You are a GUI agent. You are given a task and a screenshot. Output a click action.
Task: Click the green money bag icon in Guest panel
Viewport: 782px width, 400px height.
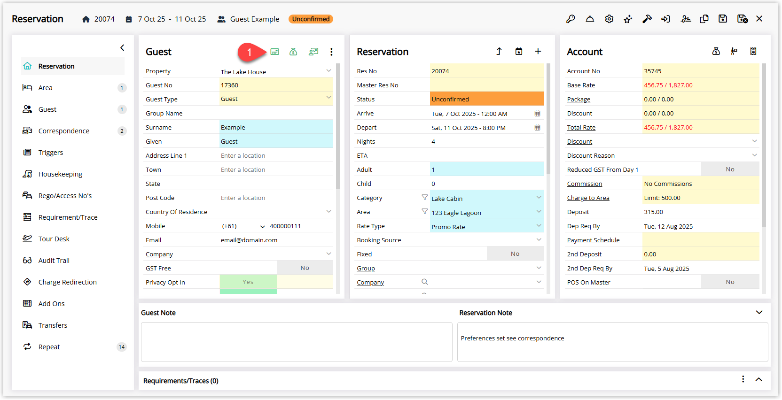pyautogui.click(x=293, y=52)
